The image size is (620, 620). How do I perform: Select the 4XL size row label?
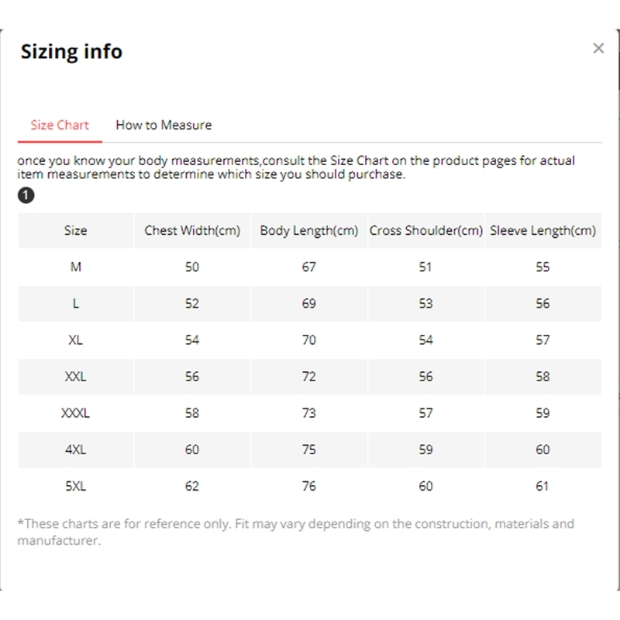click(x=75, y=449)
